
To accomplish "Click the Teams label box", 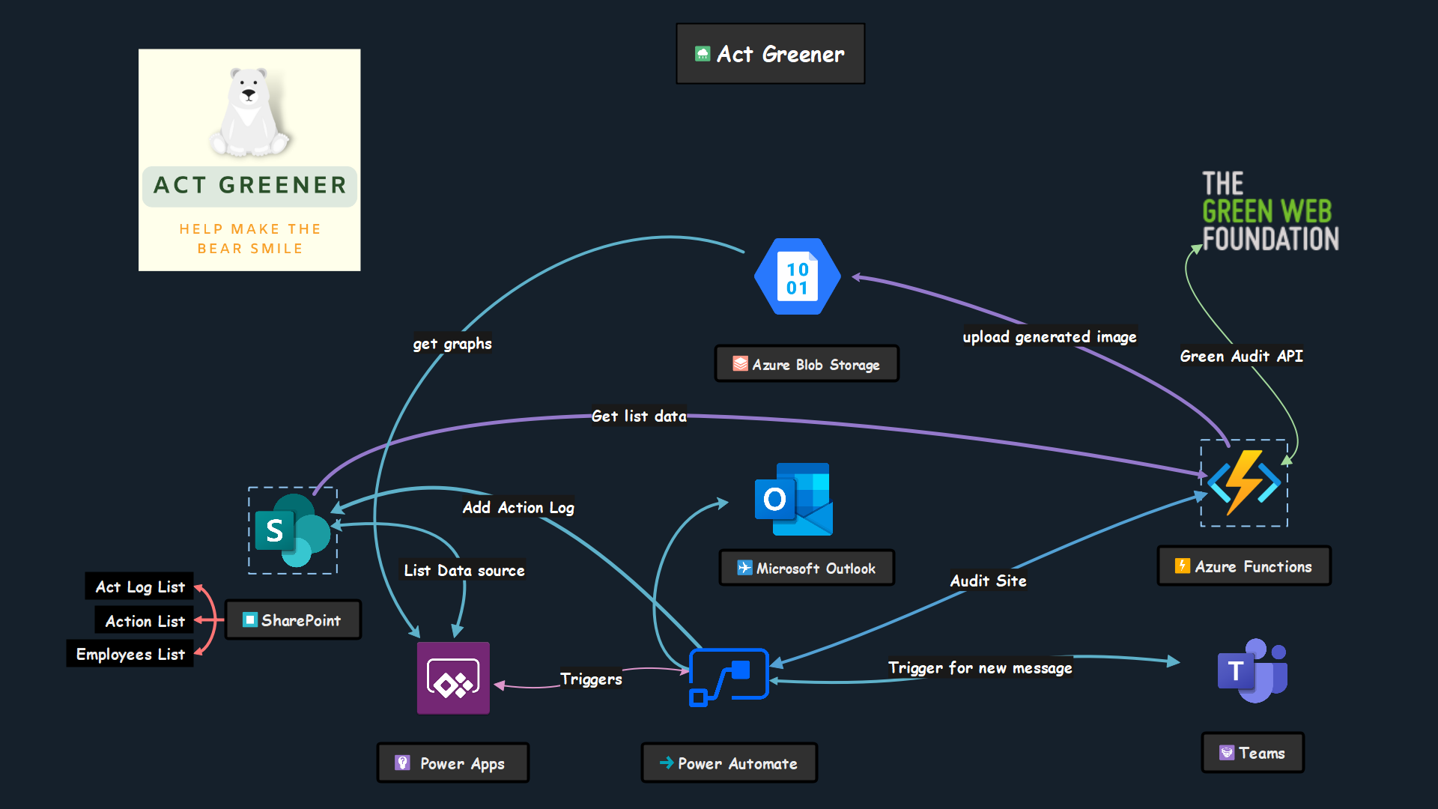I will [1252, 753].
